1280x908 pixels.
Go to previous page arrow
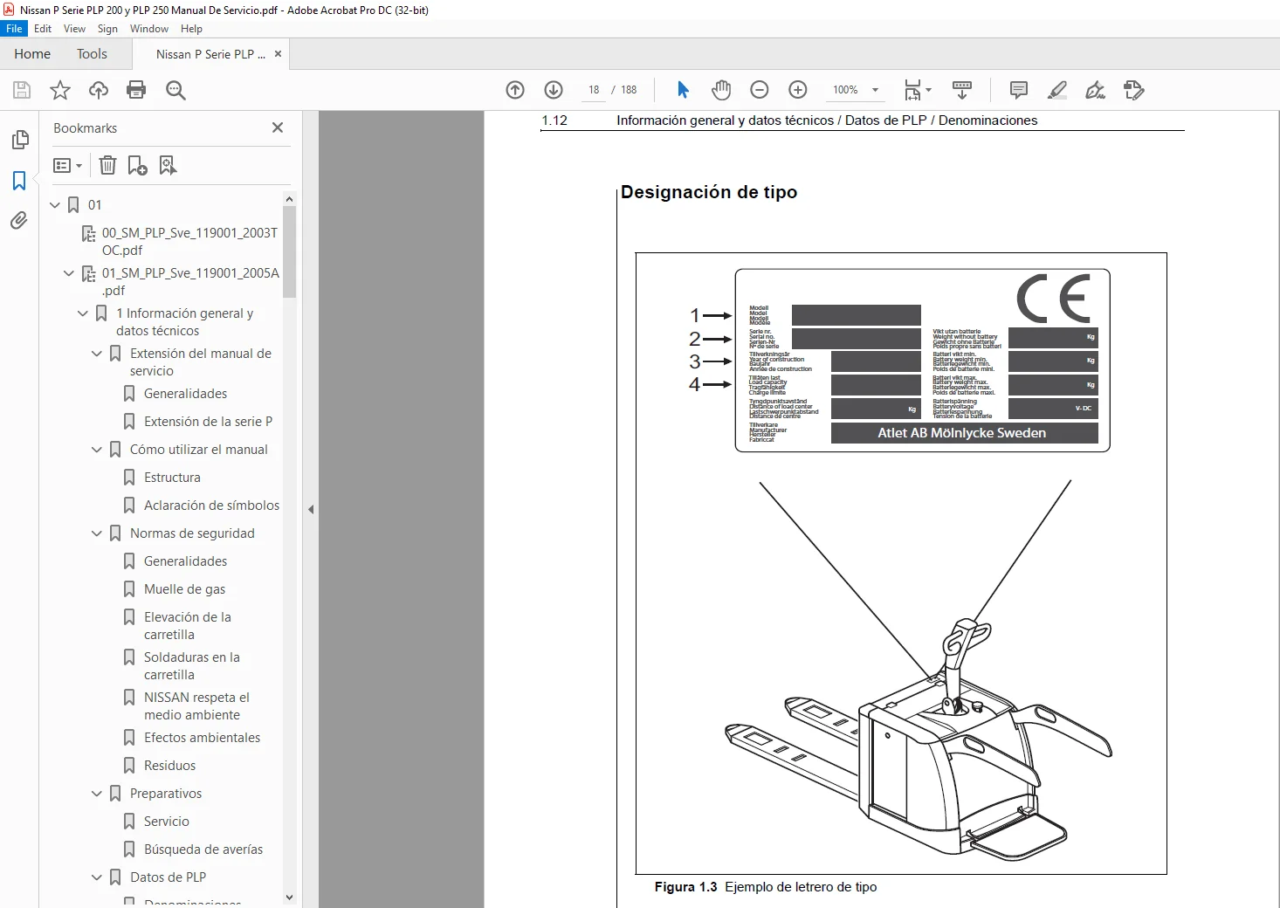(515, 90)
